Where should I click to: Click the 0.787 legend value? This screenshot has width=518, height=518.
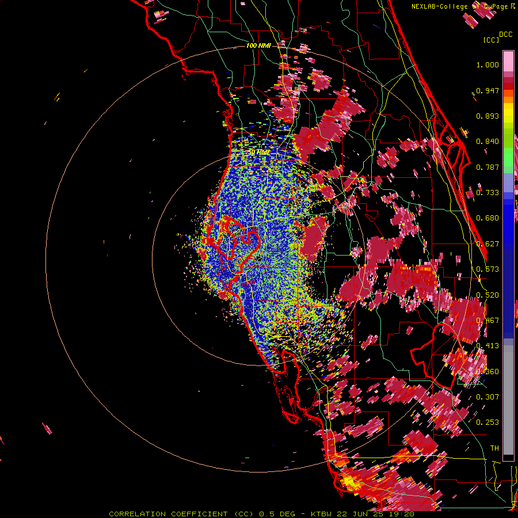487,167
